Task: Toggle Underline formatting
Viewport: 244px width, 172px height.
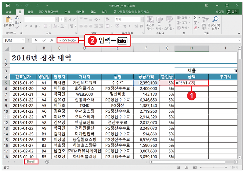Action: [x=36, y=26]
